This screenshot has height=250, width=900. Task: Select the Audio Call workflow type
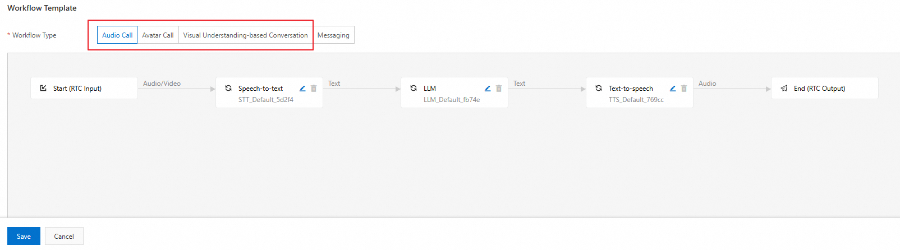117,35
